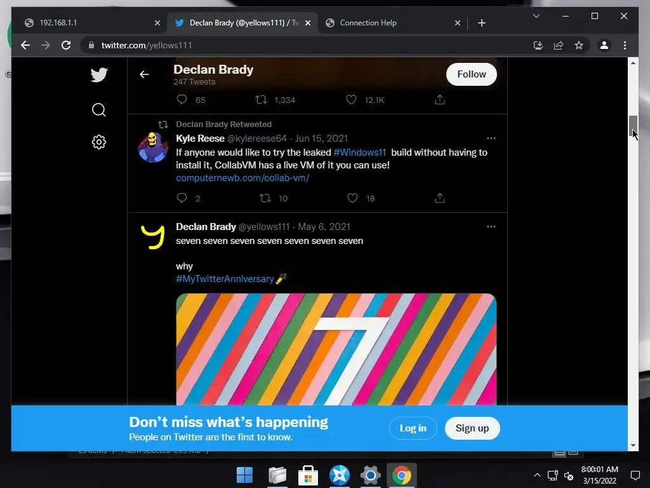650x488 pixels.
Task: Open Settings gear in taskbar
Action: pyautogui.click(x=370, y=475)
